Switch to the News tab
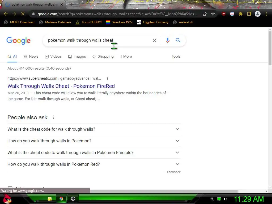Screen dimensions: 272x204 31,57
